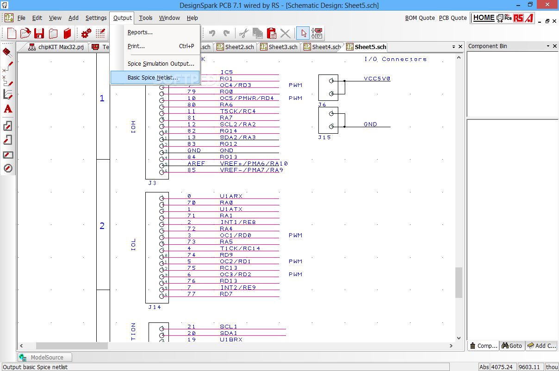Image resolution: width=559 pixels, height=371 pixels.
Task: Copy selection with the copy icon
Action: [258, 33]
